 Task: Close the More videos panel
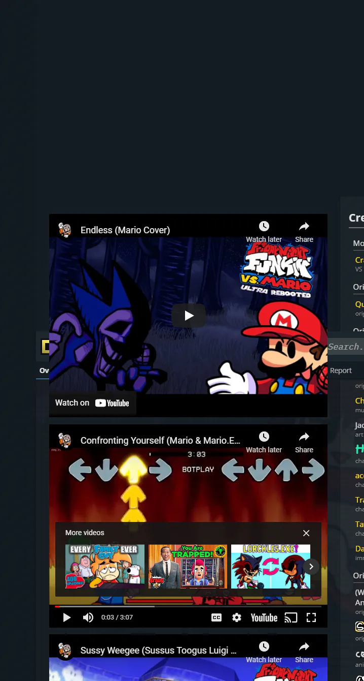(306, 533)
